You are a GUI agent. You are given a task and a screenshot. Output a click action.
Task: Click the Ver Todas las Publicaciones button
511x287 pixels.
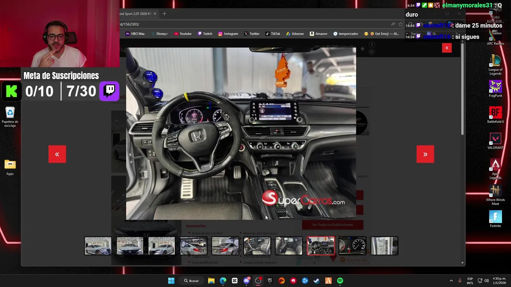coord(333,225)
